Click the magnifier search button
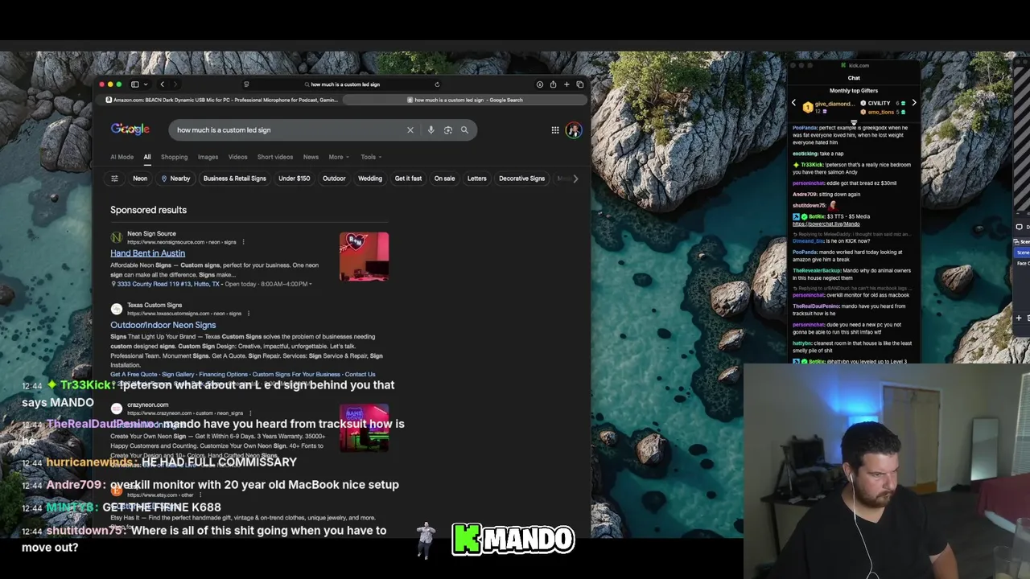 click(464, 129)
